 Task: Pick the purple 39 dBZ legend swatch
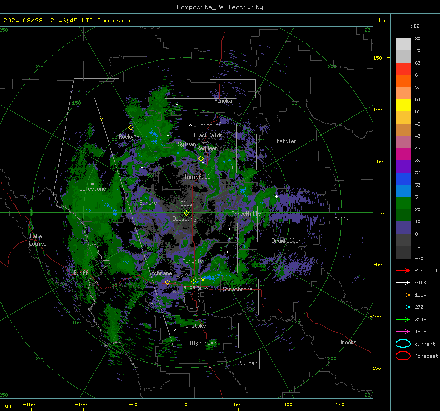[x=403, y=166]
